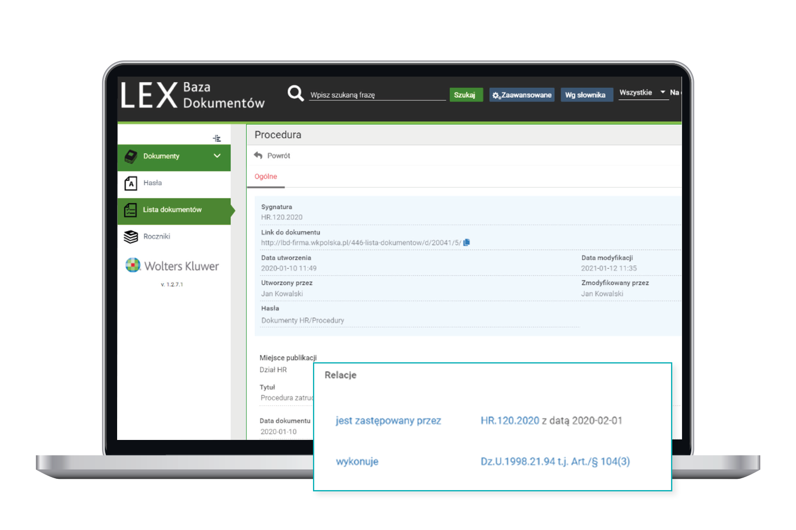Image resolution: width=796 pixels, height=530 pixels.
Task: Click the Wg słownika button
Action: (586, 95)
